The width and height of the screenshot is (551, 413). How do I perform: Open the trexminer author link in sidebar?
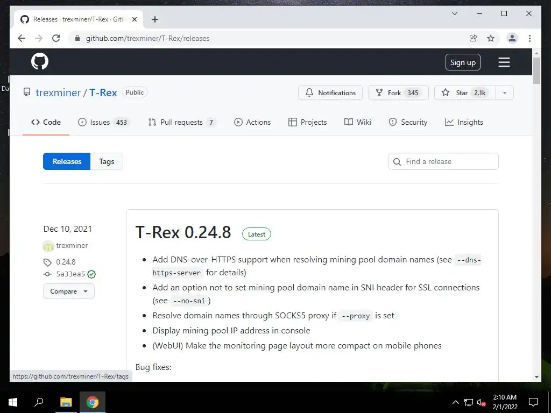[x=72, y=245]
